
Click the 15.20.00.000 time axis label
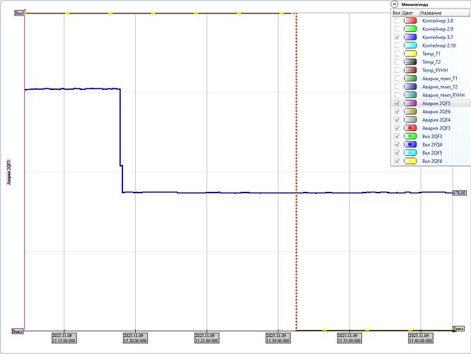click(136, 338)
